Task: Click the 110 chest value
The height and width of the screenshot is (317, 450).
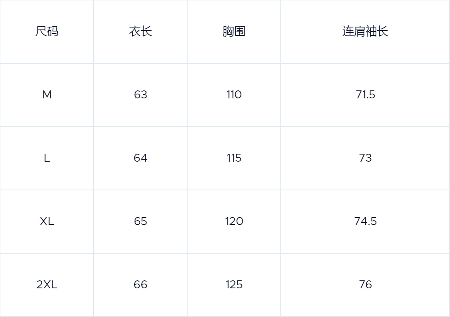Action: pos(234,95)
